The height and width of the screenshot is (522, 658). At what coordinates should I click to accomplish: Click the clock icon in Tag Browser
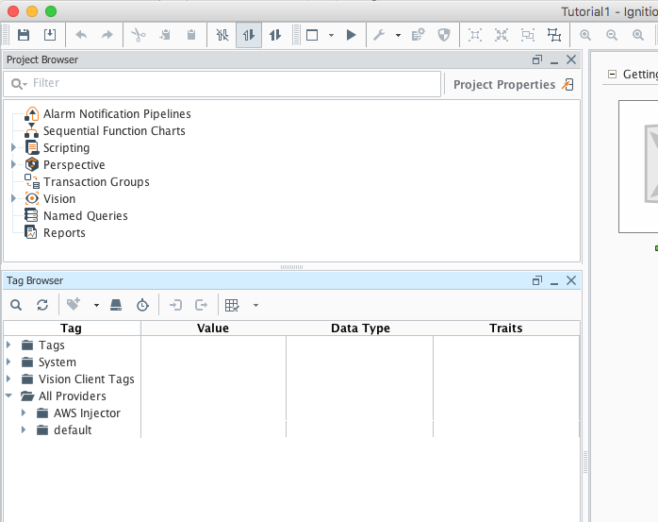(x=142, y=305)
